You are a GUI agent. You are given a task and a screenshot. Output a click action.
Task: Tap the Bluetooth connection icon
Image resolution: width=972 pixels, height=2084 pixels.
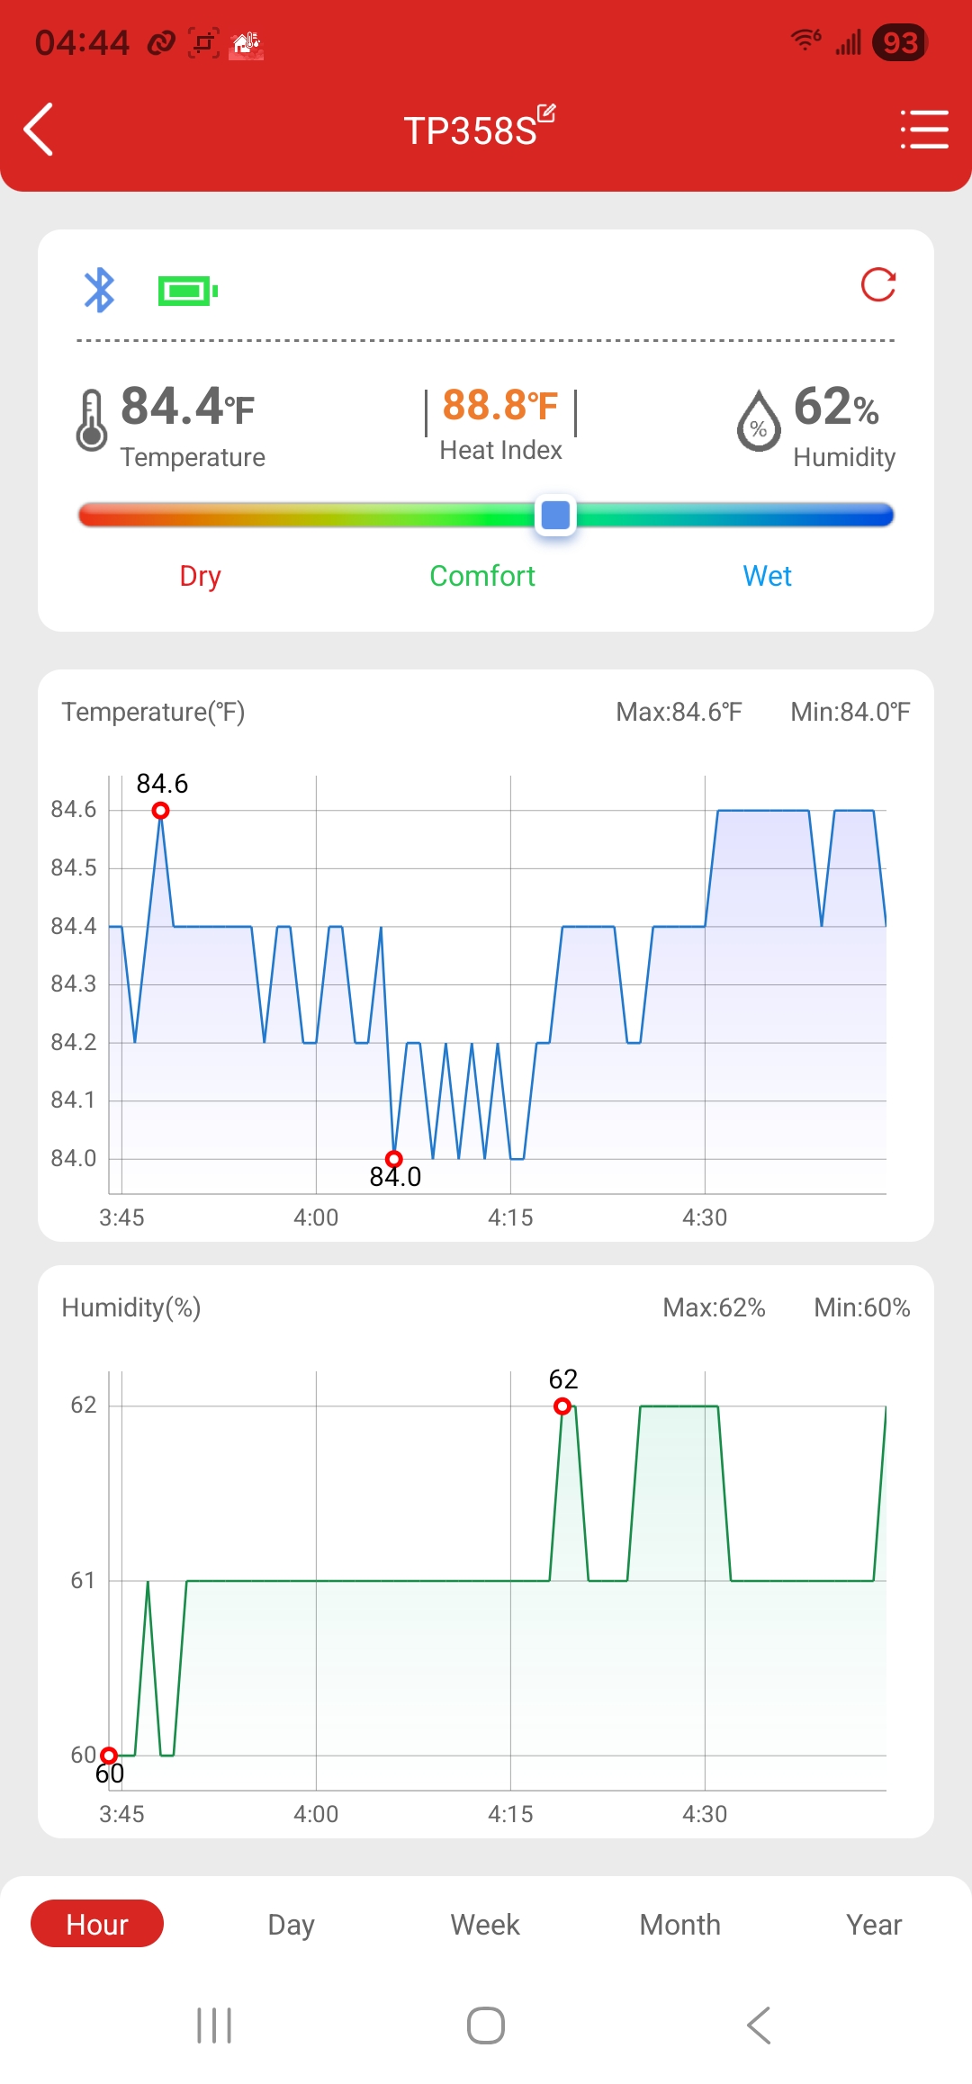99,290
